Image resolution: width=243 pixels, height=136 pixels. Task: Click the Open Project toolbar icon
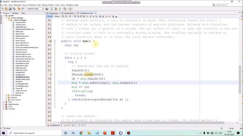coord(10,9)
